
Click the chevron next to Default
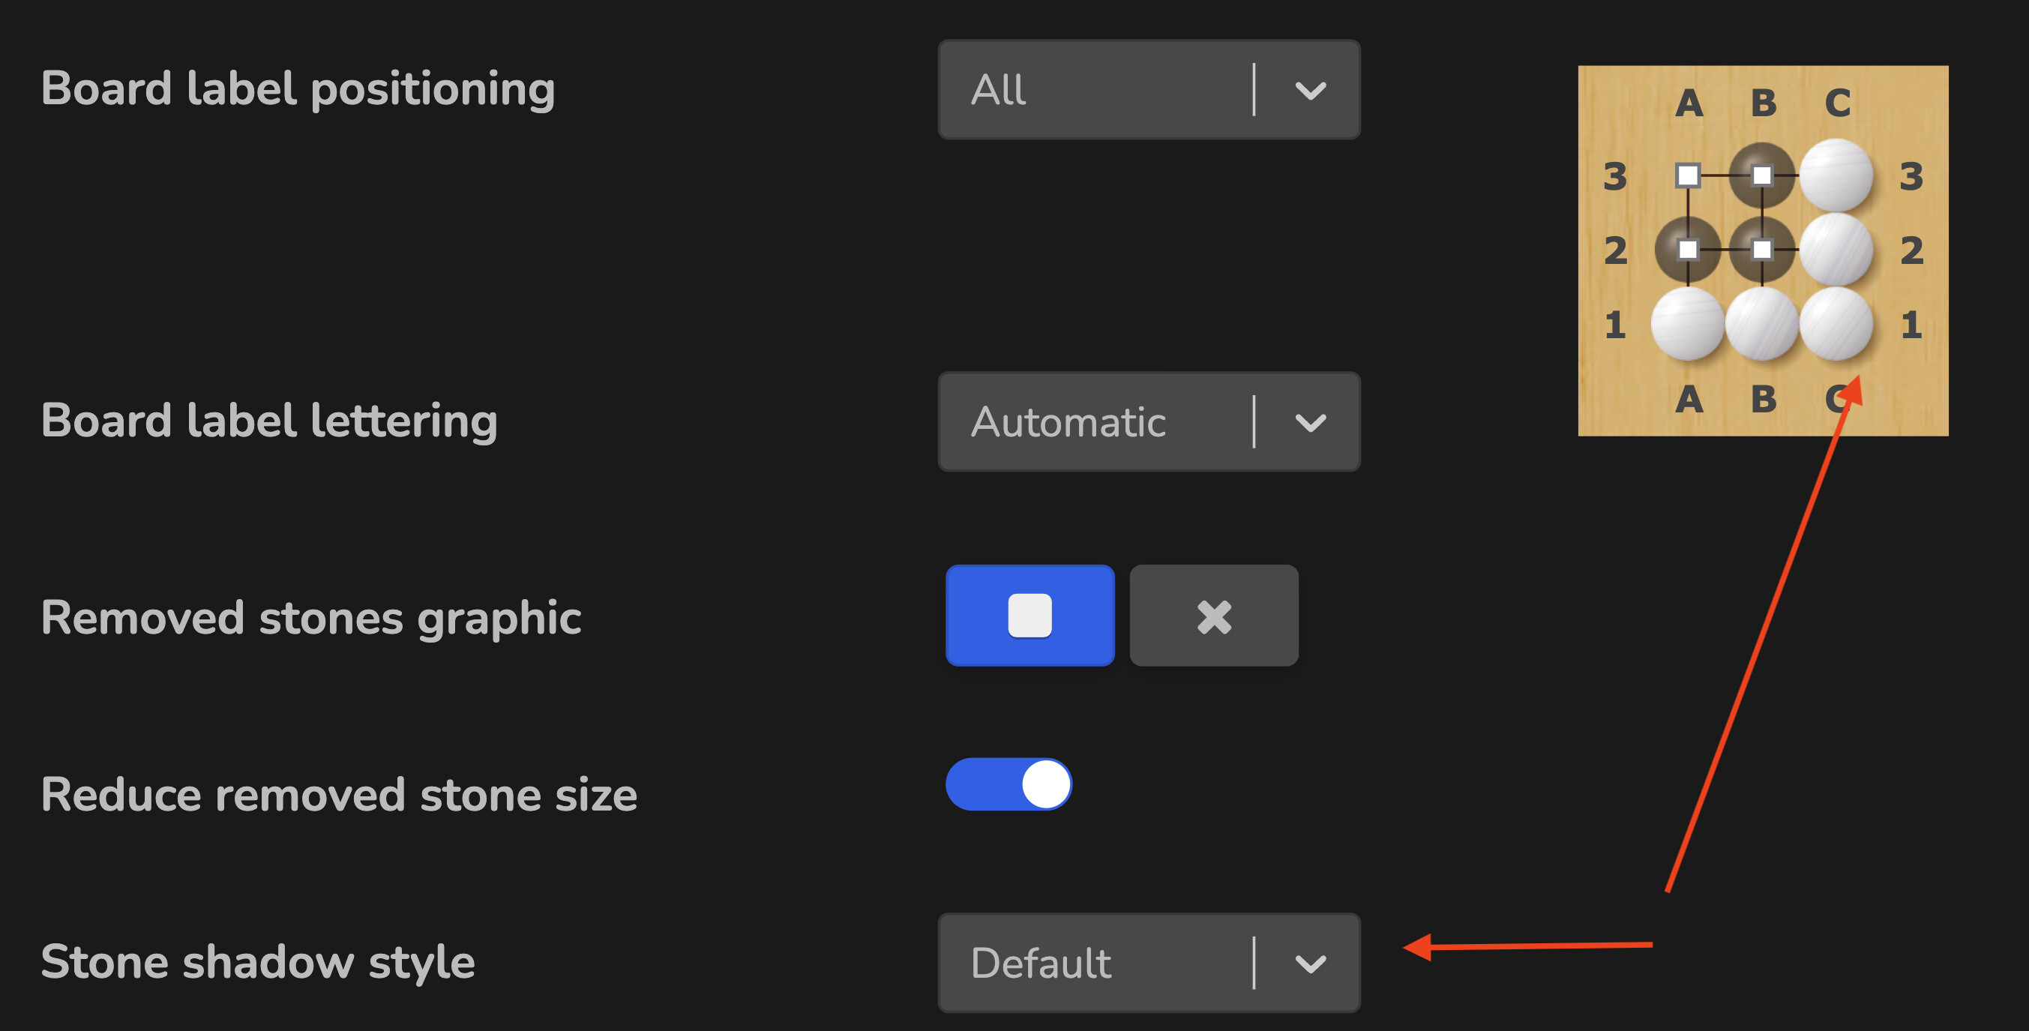1310,964
